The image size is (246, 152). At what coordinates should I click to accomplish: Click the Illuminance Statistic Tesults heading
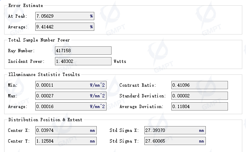click(x=44, y=74)
